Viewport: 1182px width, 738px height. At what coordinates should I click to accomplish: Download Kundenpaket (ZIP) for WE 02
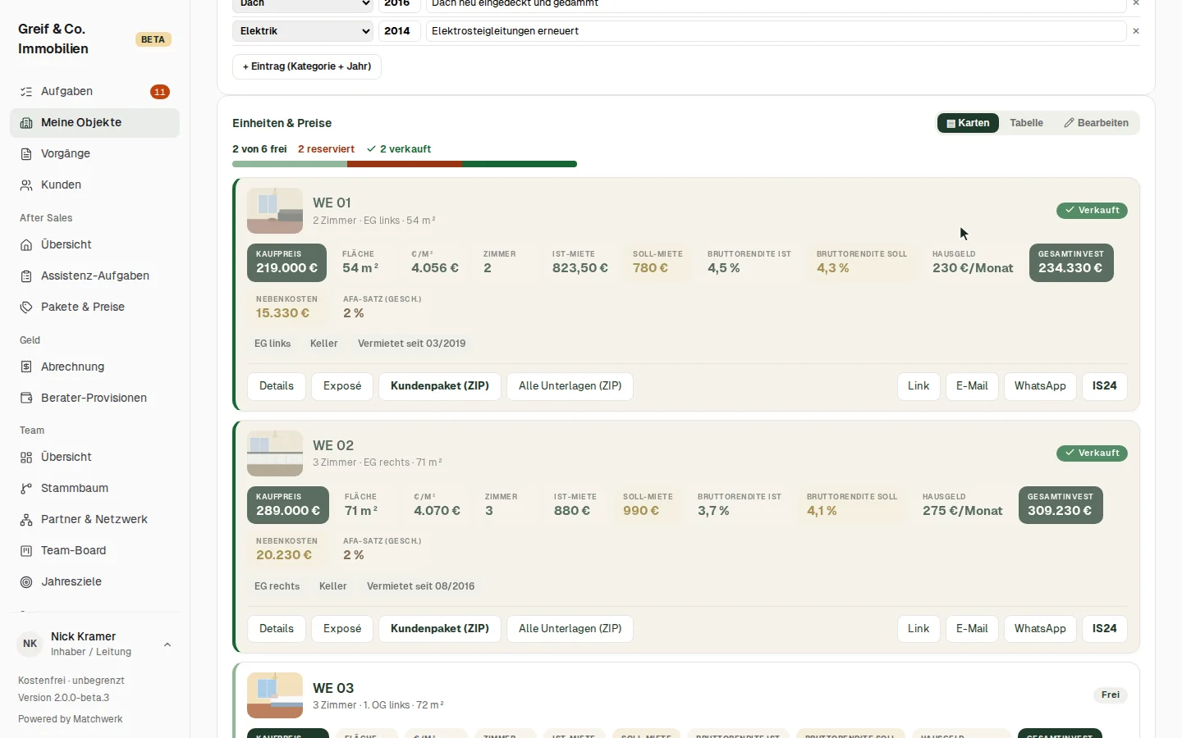tap(440, 629)
